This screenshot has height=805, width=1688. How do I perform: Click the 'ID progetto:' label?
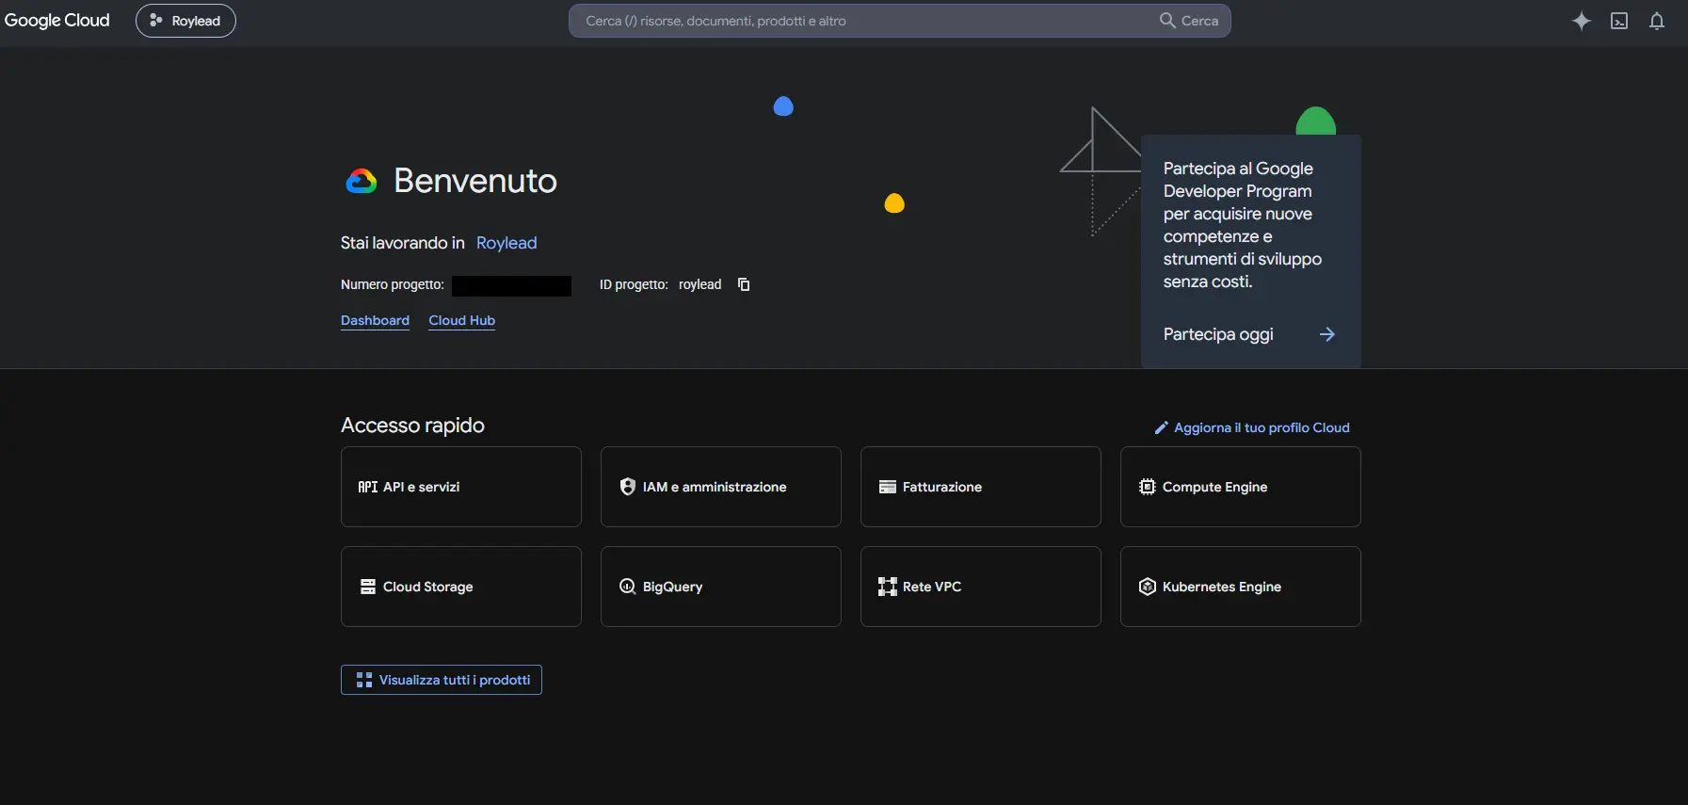coord(634,284)
